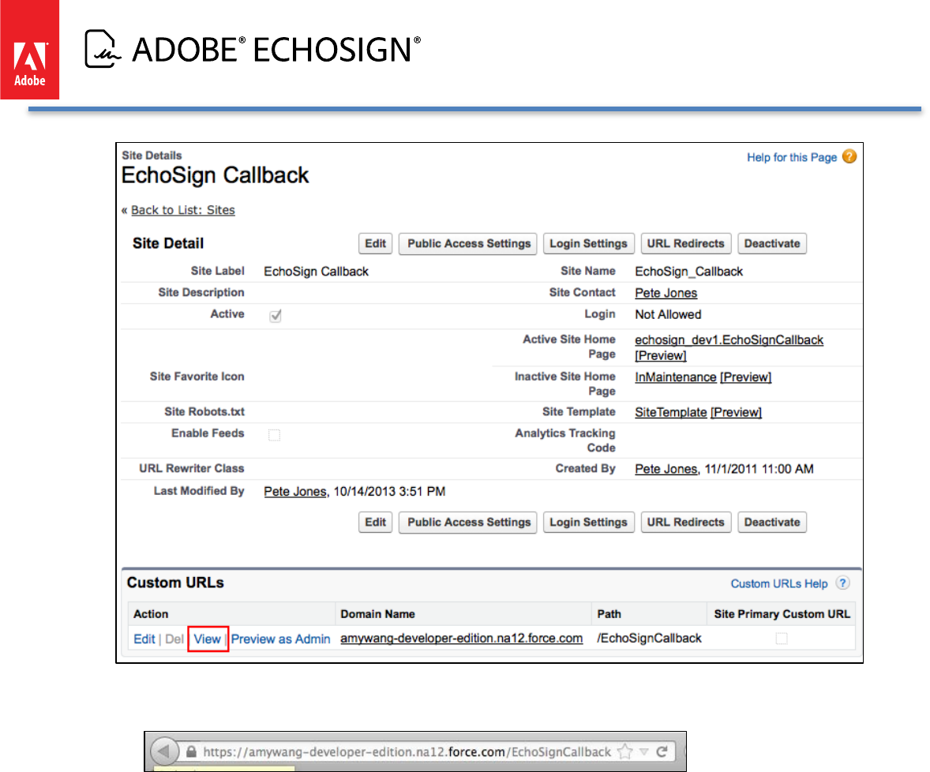Open the bottom Login Settings button
The image size is (930, 772).
point(588,523)
